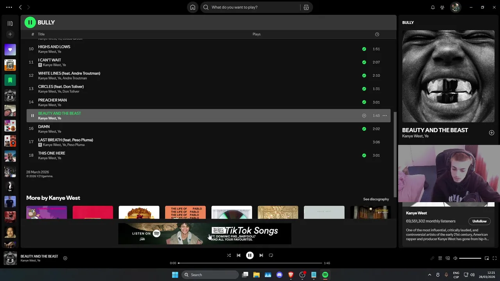Click the song progress bar
500x281 pixels.
(x=250, y=263)
